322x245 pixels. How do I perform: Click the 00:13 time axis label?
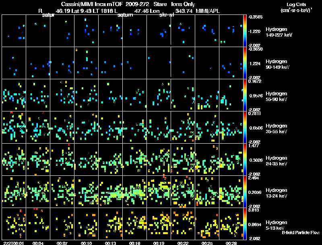(x=110, y=243)
